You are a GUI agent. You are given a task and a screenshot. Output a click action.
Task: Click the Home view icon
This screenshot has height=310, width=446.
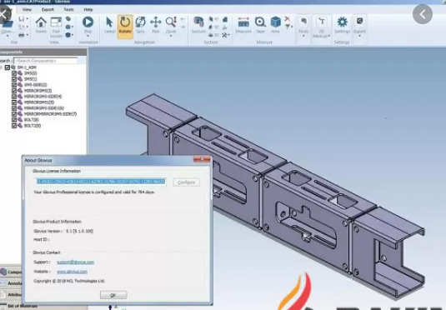(41, 25)
